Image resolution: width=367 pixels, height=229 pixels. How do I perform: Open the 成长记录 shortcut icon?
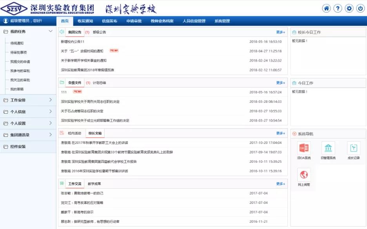point(353,148)
